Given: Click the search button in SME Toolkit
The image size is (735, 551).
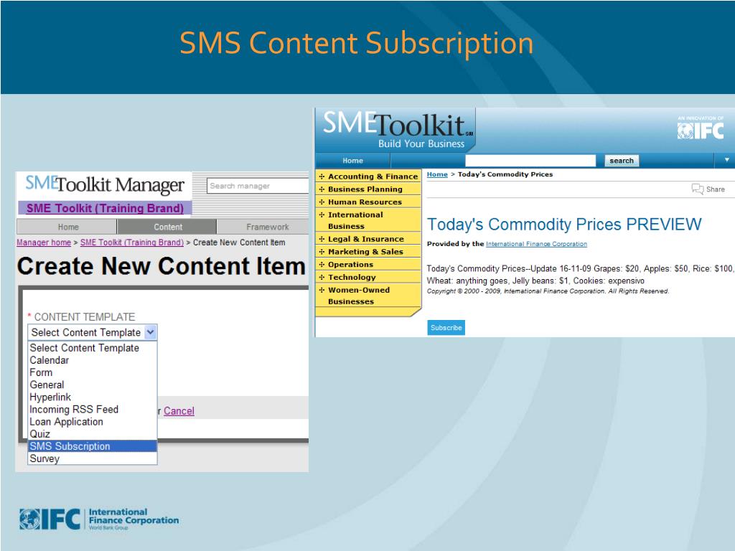Looking at the screenshot, I should pyautogui.click(x=622, y=161).
